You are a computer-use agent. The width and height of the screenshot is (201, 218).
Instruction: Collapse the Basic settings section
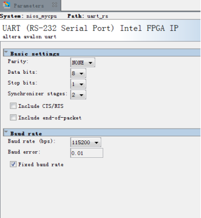pos(6,53)
